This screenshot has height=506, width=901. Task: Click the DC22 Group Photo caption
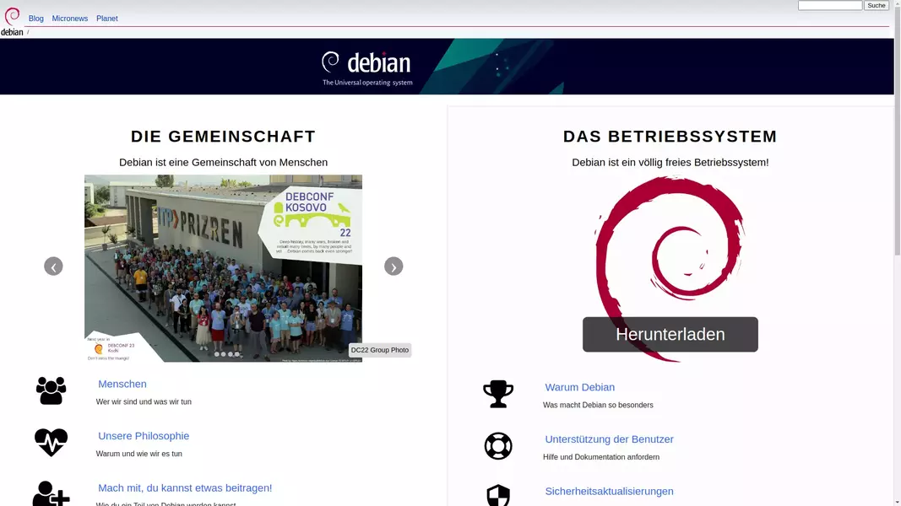[x=380, y=350]
